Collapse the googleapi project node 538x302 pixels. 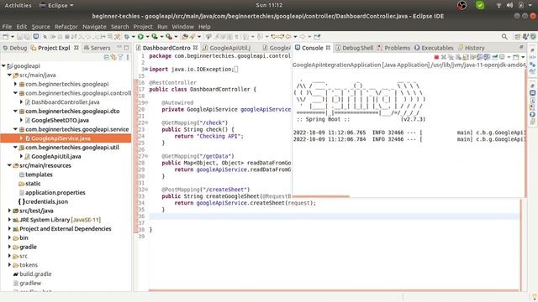(3, 65)
